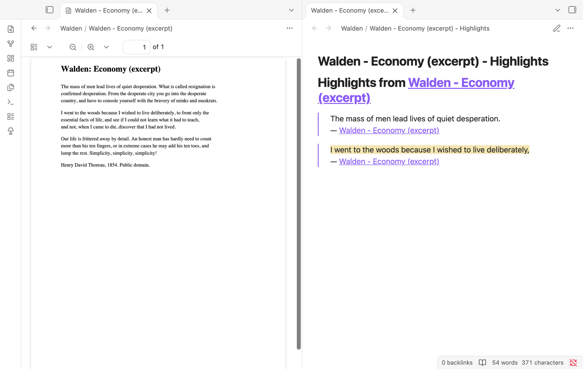The height and width of the screenshot is (369, 583).
Task: Toggle the left sidebar panel
Action: [x=50, y=10]
